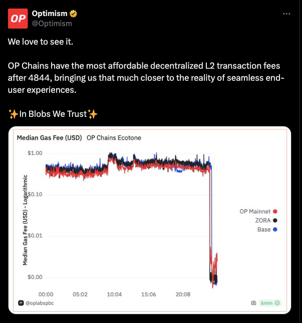Screen dimensions: 302x323
Task: Click the sparkles emoji before In Blobs
Action: tap(13, 114)
